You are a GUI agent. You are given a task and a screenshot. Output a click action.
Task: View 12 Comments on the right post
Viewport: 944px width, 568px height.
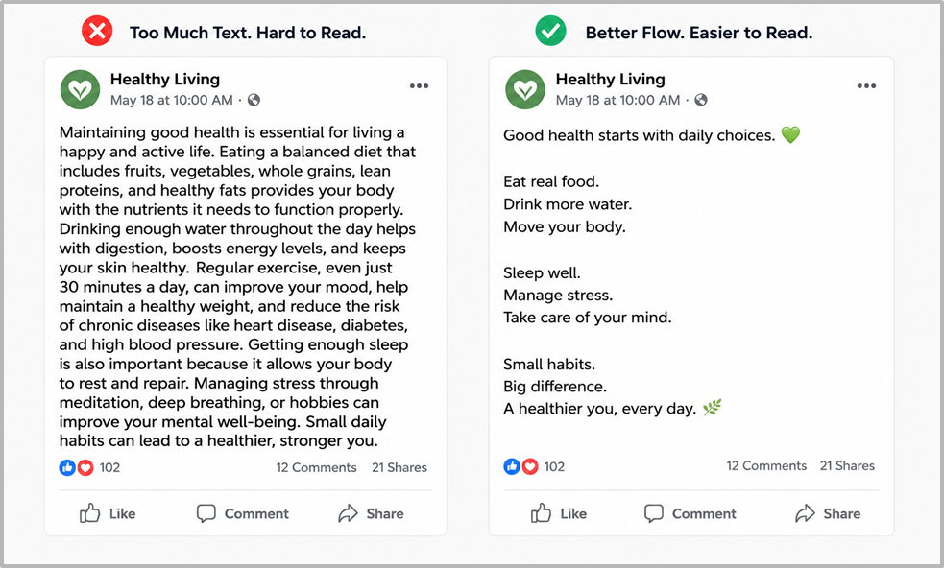pos(766,465)
